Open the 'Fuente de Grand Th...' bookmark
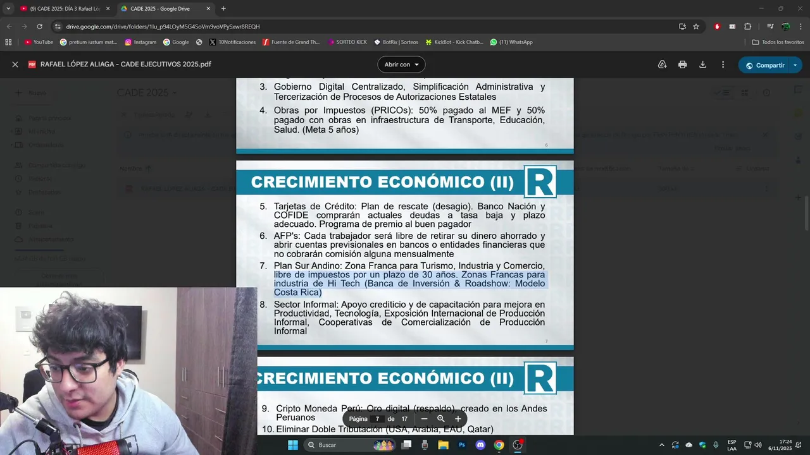 tap(291, 42)
